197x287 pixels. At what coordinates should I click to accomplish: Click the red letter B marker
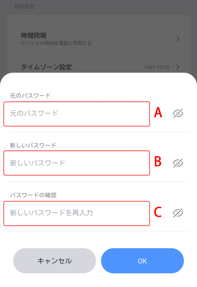click(158, 162)
